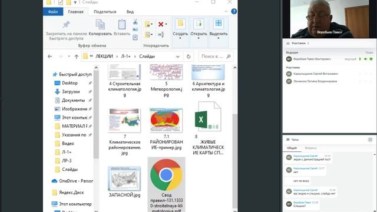
Task: Open the Поделиться ribbon tab
Action: tap(105, 12)
